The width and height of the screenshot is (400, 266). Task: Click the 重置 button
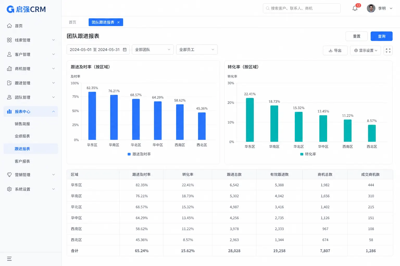click(x=357, y=36)
